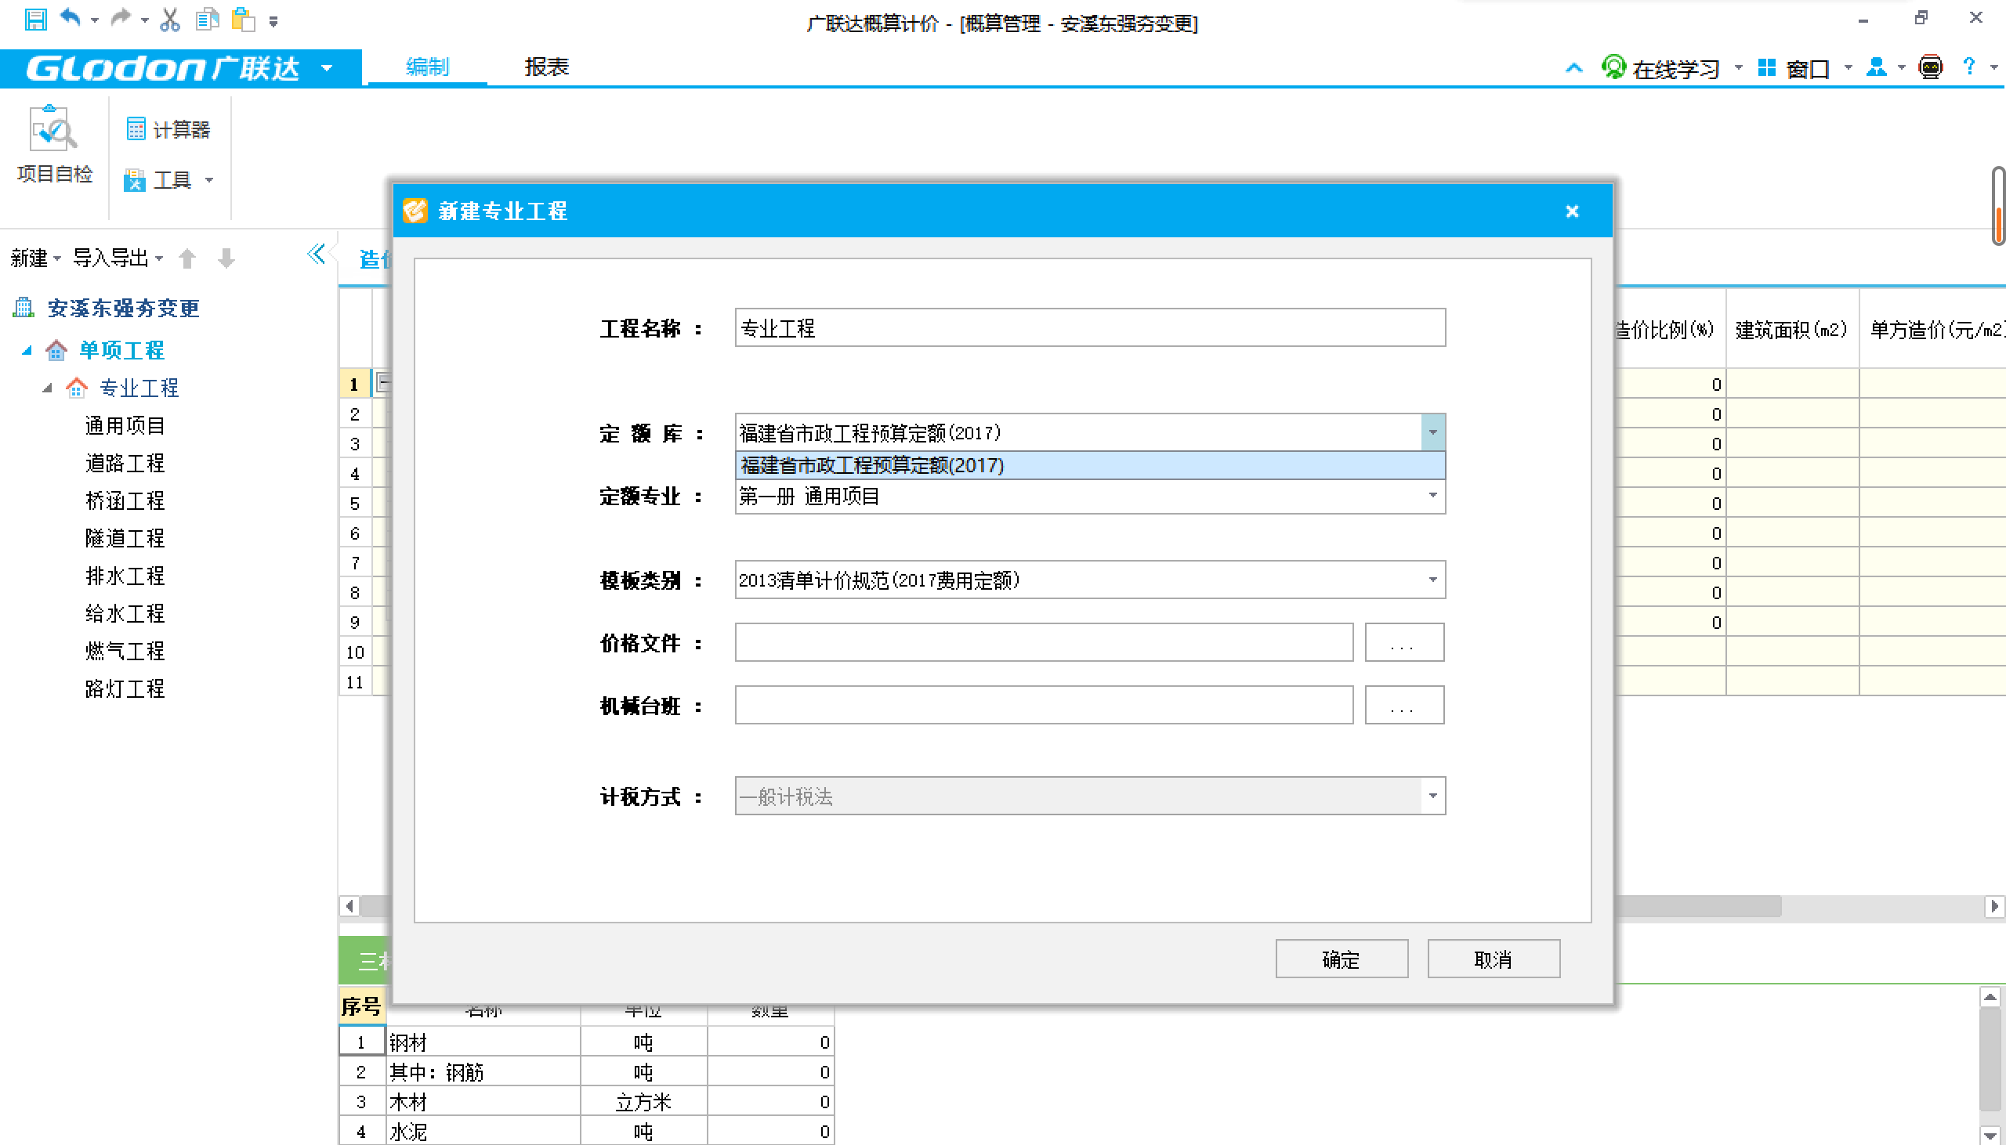Click the move down arrow in left panel

(x=226, y=258)
